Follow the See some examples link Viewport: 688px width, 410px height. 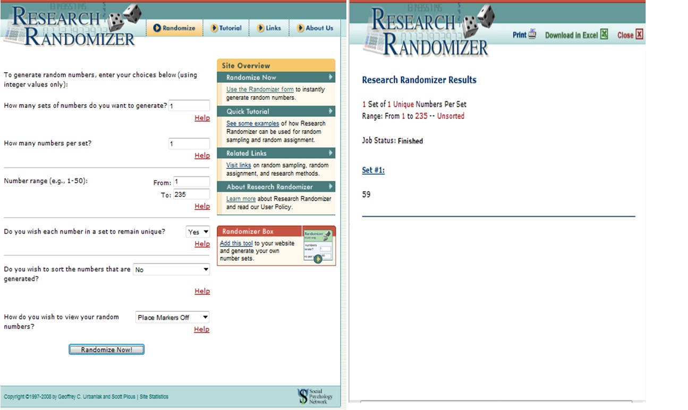click(252, 123)
